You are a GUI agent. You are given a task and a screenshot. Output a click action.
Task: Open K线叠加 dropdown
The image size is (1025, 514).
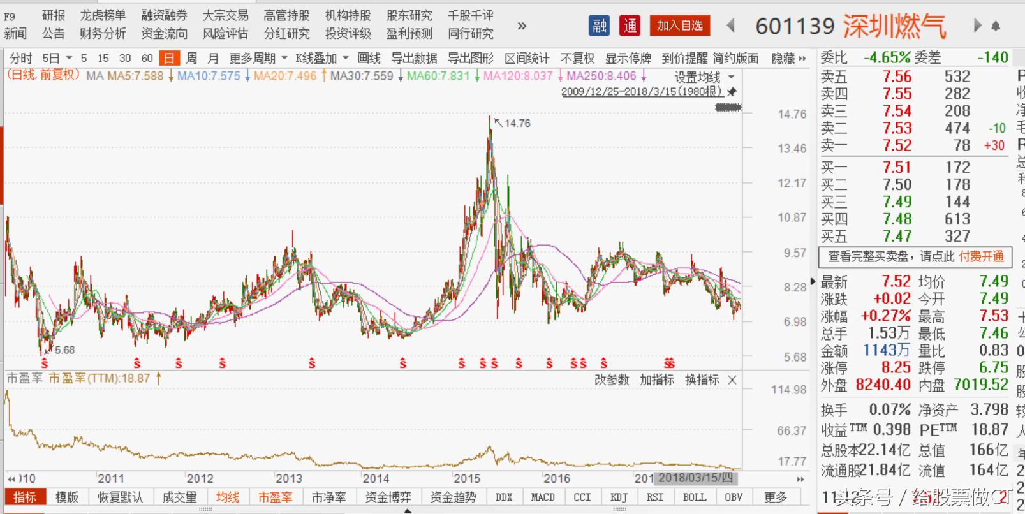coord(322,58)
